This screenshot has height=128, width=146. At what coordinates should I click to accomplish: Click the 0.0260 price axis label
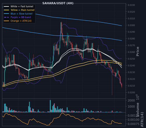pos(131,52)
